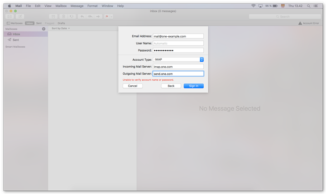The image size is (326, 194).
Task: Click the Archive toolbar icon
Action: 53,16
